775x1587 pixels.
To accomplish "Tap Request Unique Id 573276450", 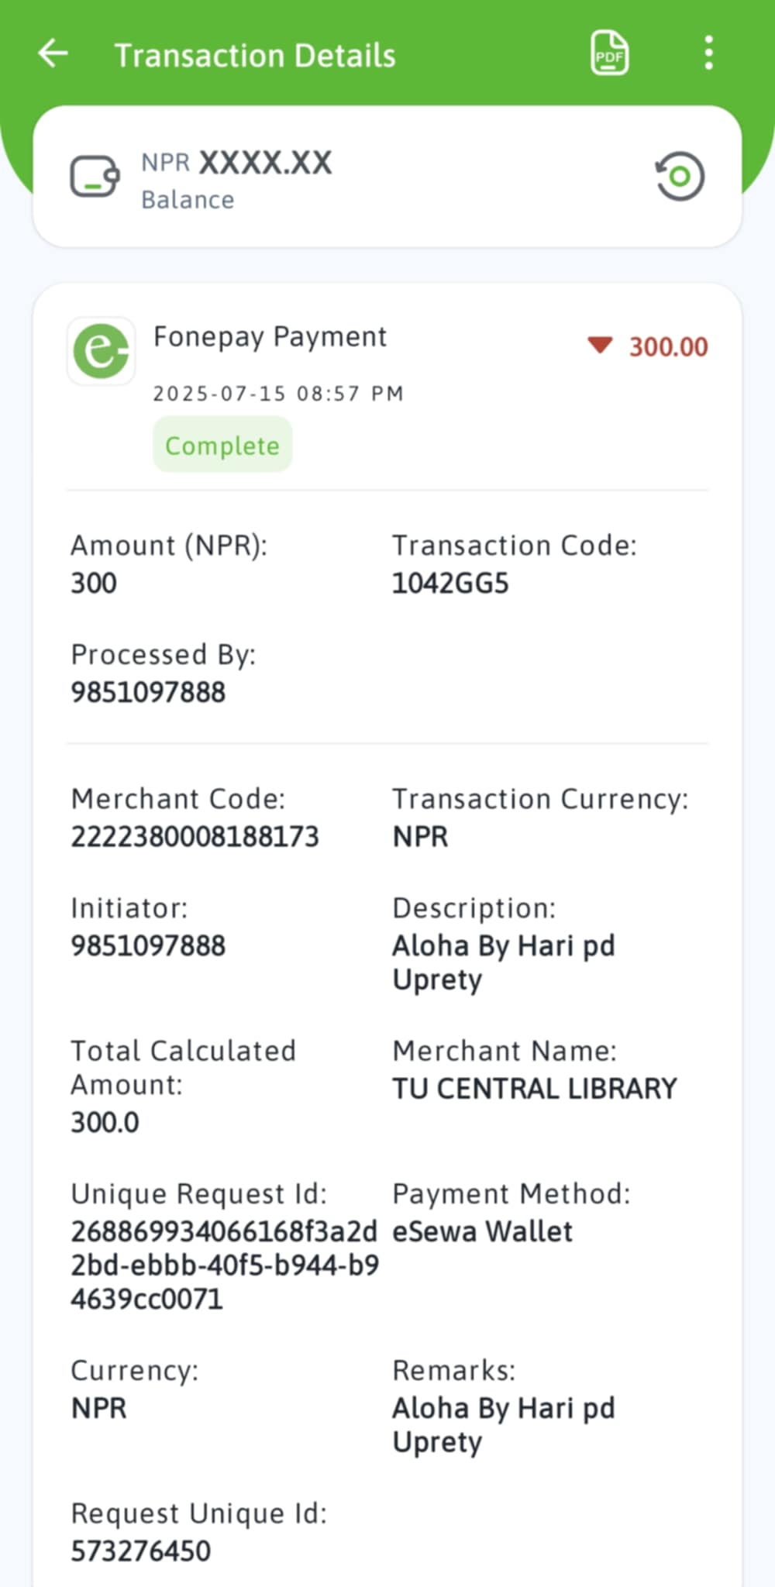I will pyautogui.click(x=140, y=1551).
